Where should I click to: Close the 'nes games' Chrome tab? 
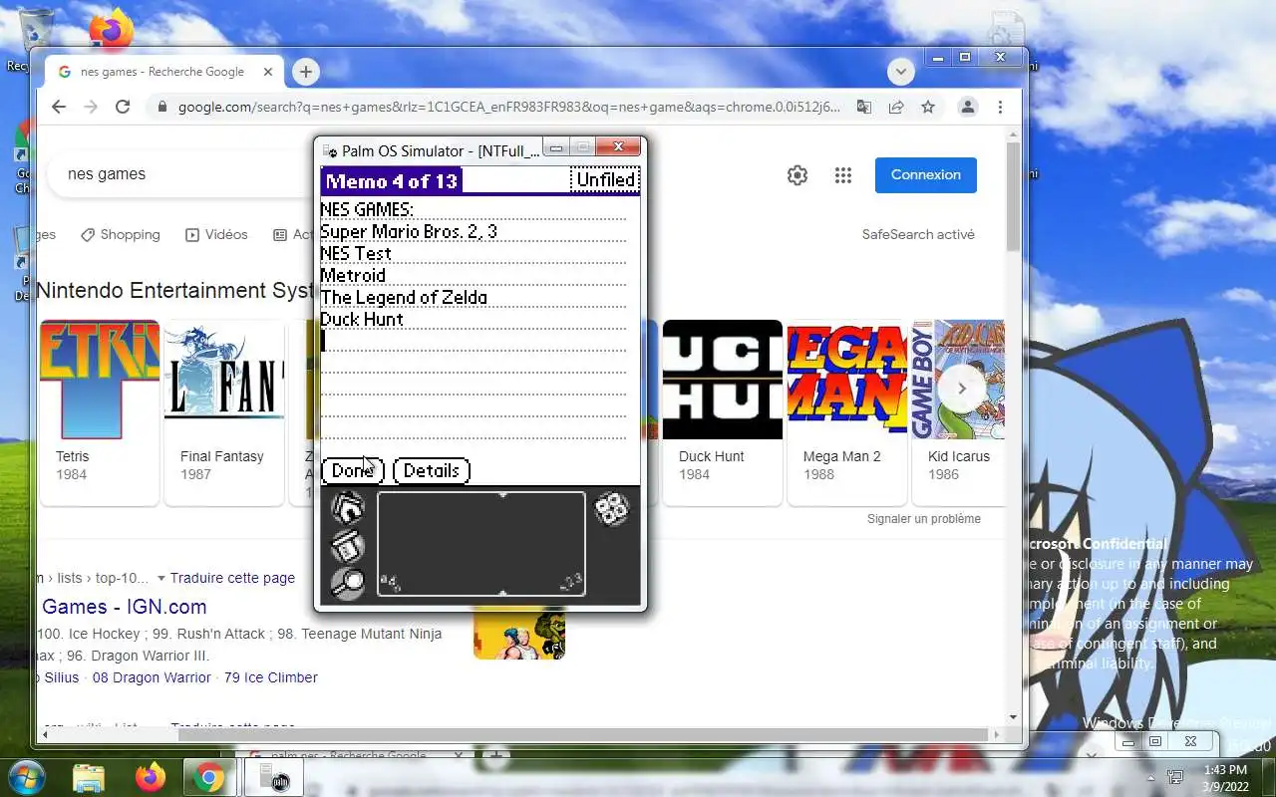point(268,72)
